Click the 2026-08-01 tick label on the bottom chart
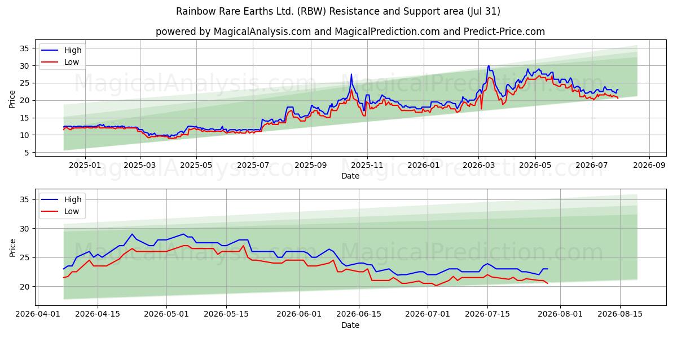This screenshot has width=677, height=338. coord(560,314)
